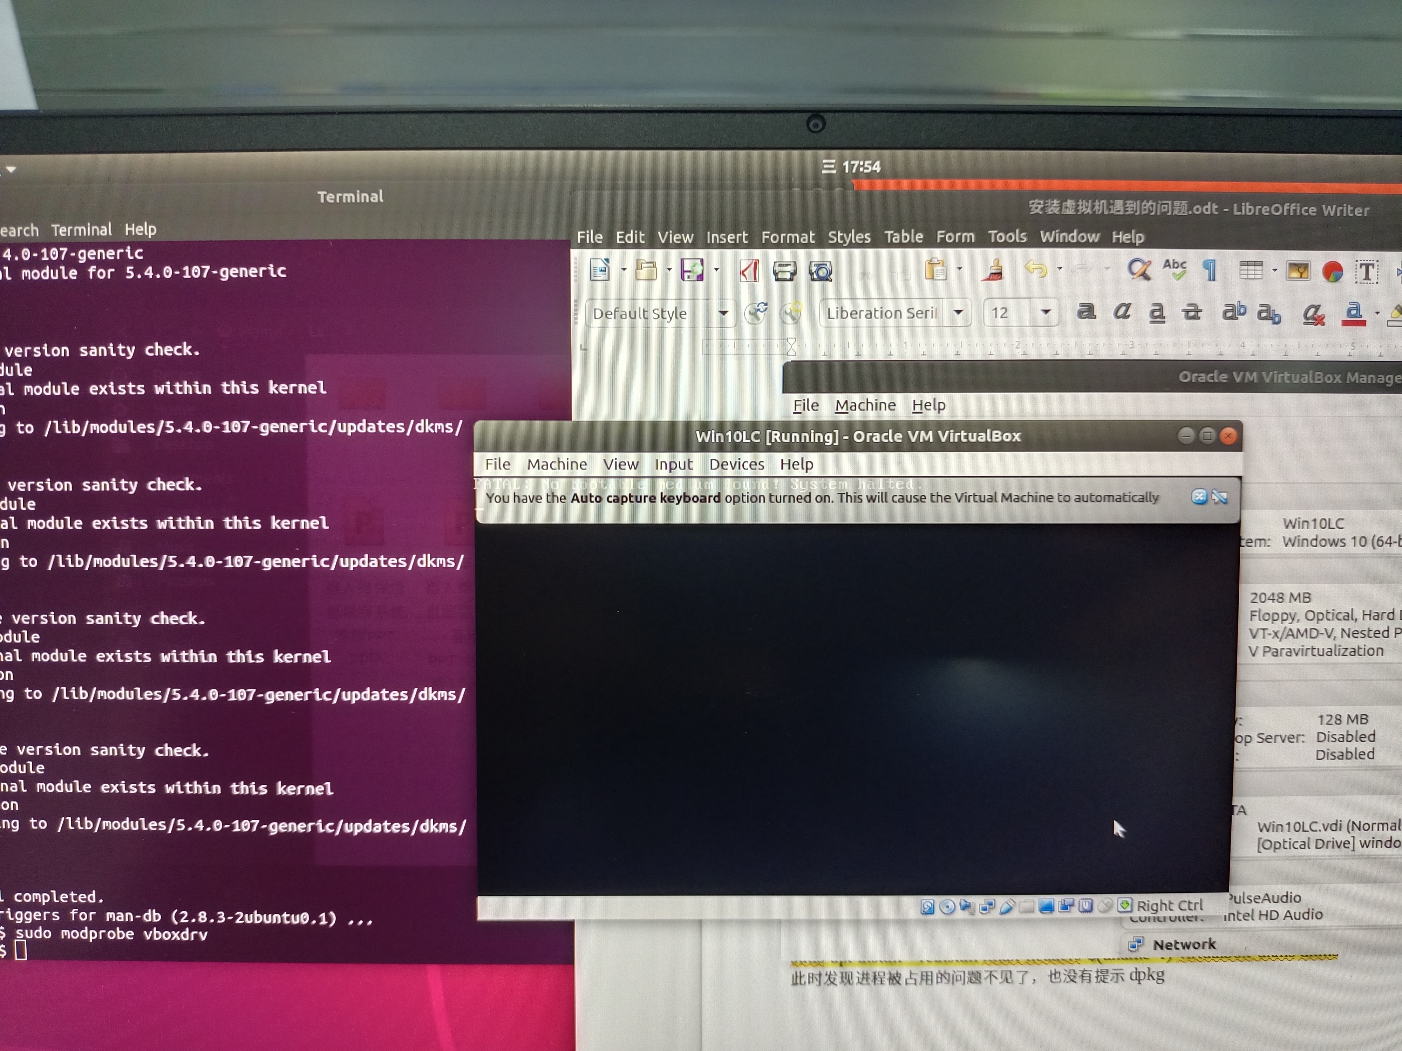Open the Terminal menu in Terminal window

[x=81, y=230]
